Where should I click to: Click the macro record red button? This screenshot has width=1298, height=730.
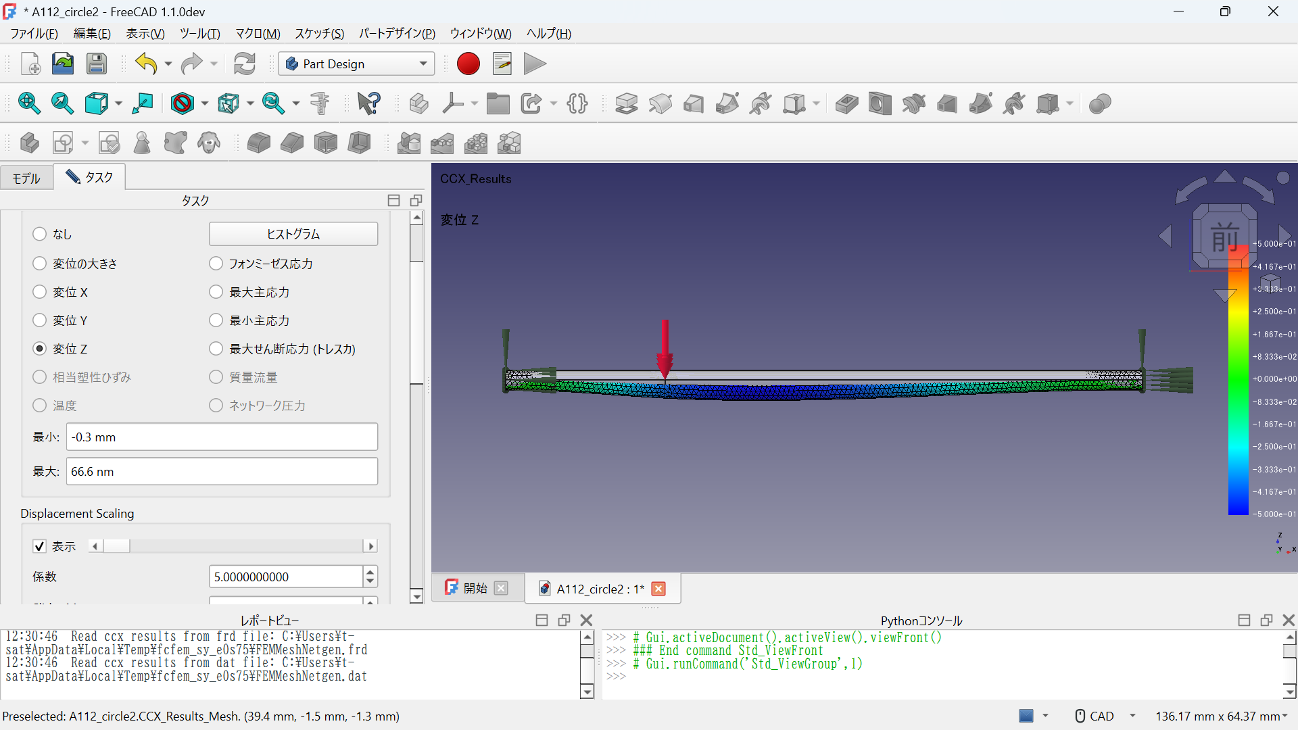pos(468,64)
